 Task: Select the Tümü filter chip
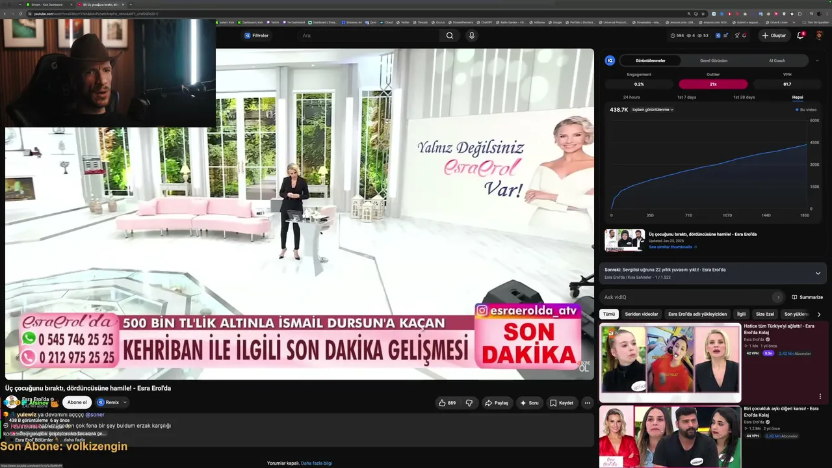point(608,314)
